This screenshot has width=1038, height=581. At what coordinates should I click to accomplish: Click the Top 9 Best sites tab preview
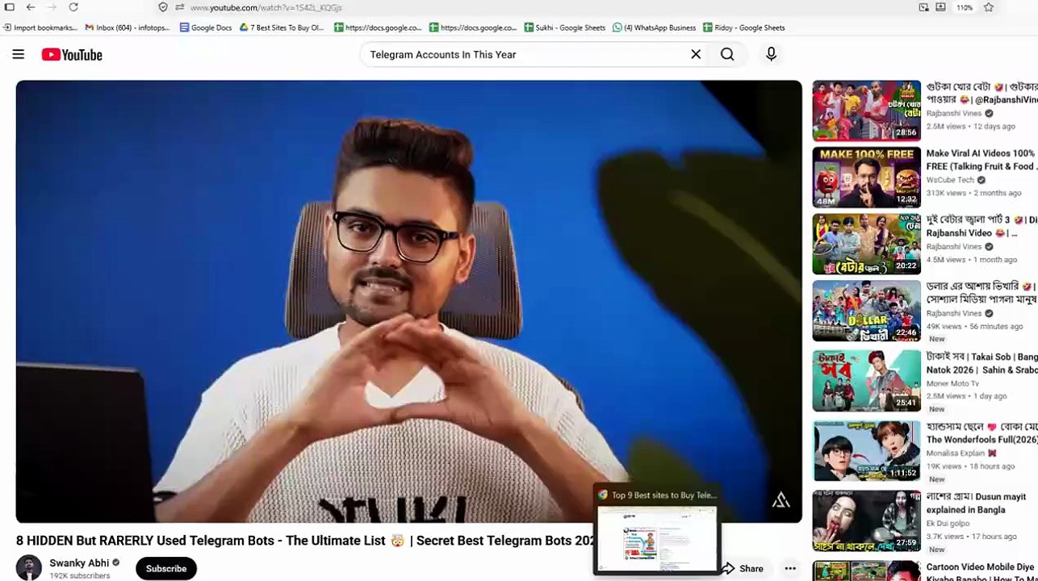(x=657, y=531)
